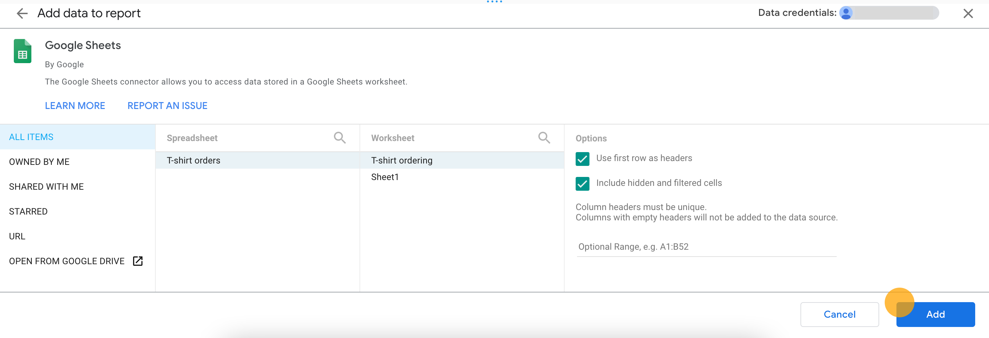
Task: Click the Add data to report title
Action: pyautogui.click(x=89, y=13)
